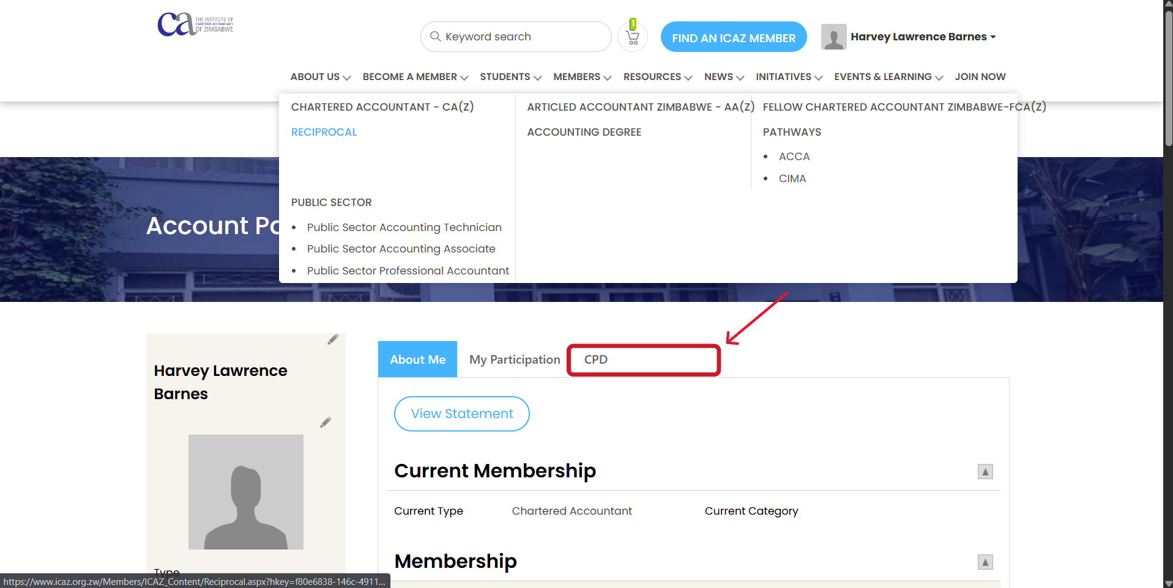
Task: Open the shopping cart icon
Action: pos(633,38)
